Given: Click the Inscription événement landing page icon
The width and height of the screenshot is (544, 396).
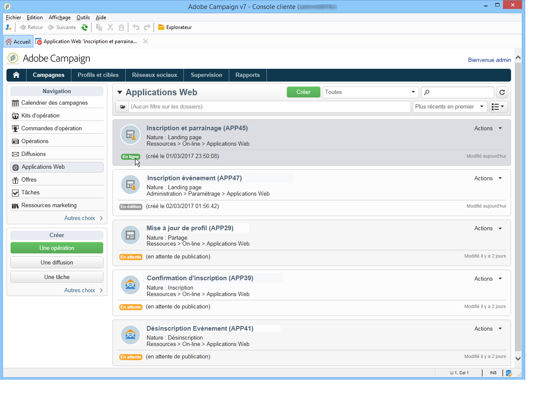Looking at the screenshot, I should [130, 185].
